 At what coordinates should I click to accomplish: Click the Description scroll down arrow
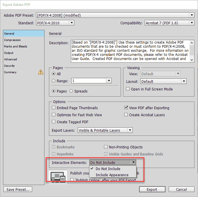[x=192, y=60]
